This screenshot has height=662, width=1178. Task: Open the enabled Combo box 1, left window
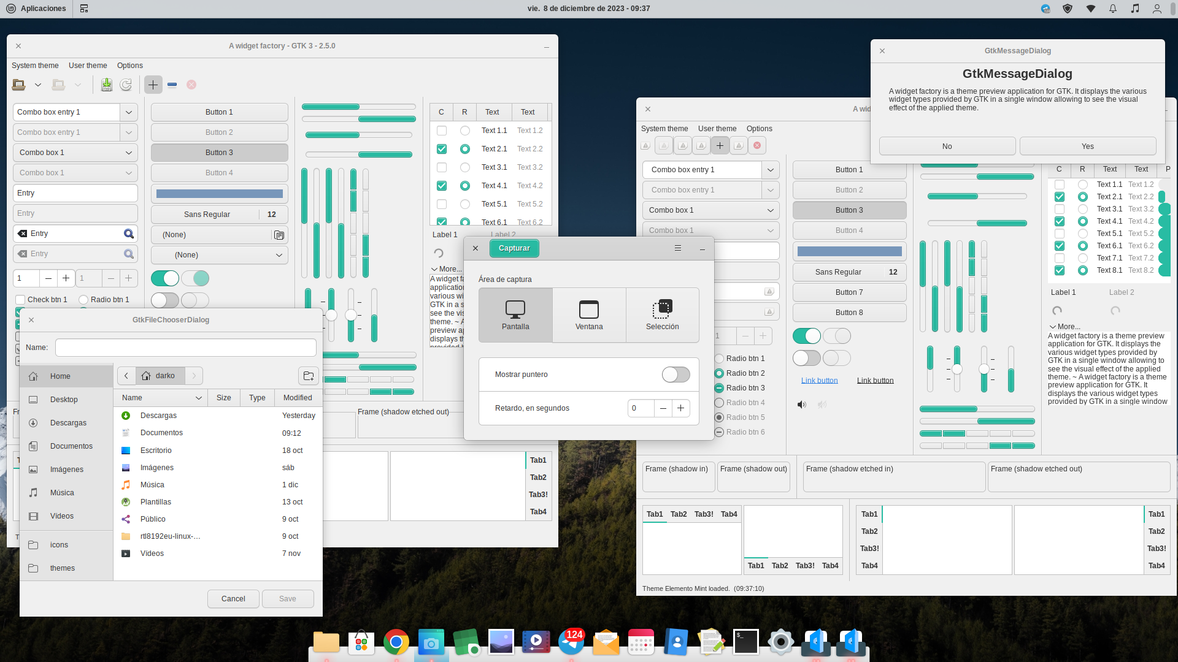point(75,153)
